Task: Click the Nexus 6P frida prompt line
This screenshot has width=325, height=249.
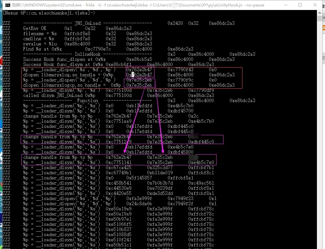Action: point(49,13)
